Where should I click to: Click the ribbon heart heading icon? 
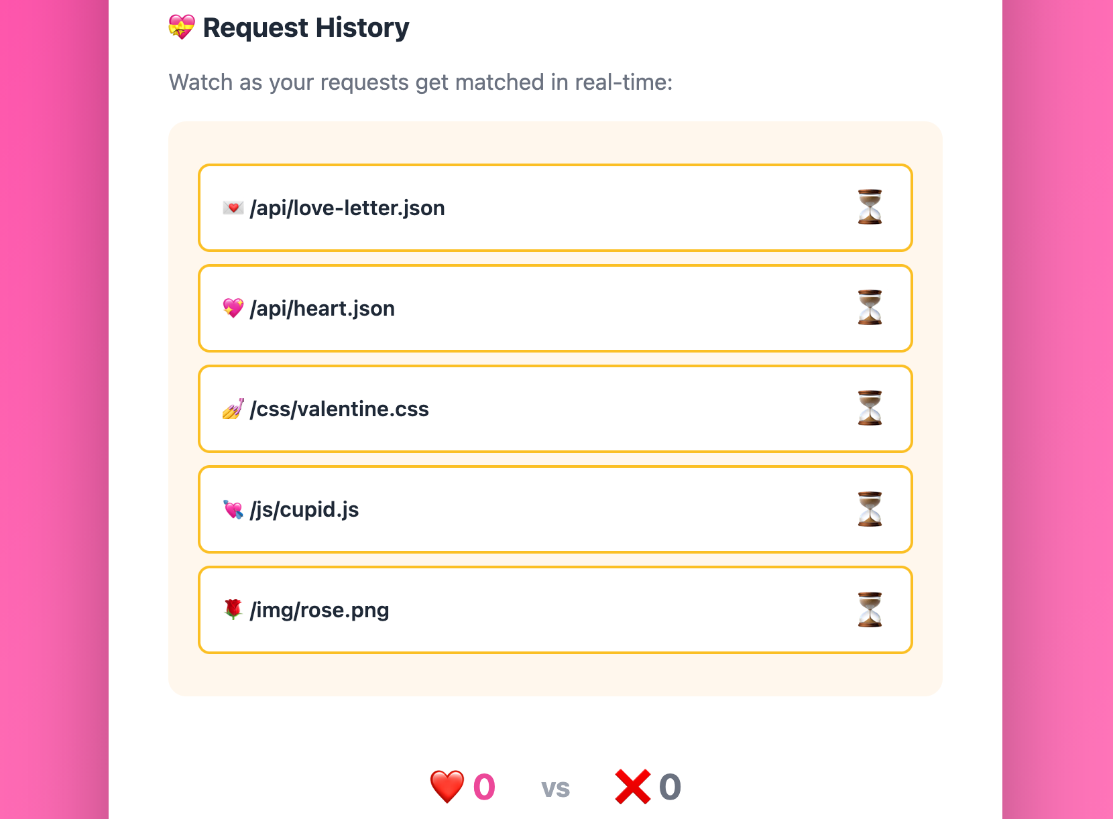click(181, 27)
